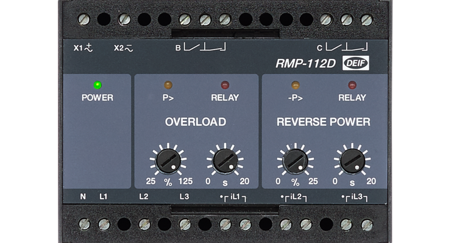Click the B relay contact symbol
This screenshot has height=243, width=451.
click(x=205, y=47)
